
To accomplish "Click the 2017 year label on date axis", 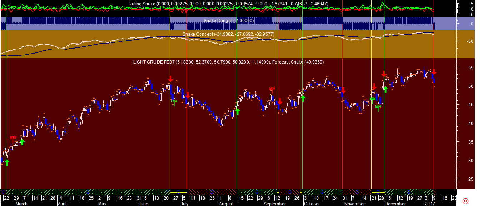I will 429,204.
